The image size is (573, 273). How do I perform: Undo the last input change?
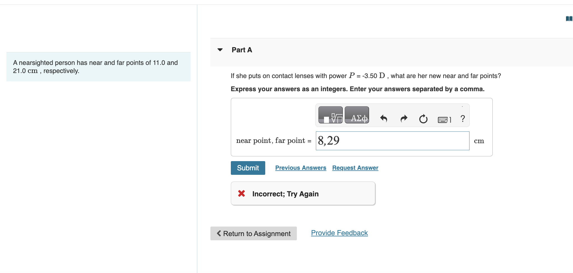(x=384, y=119)
